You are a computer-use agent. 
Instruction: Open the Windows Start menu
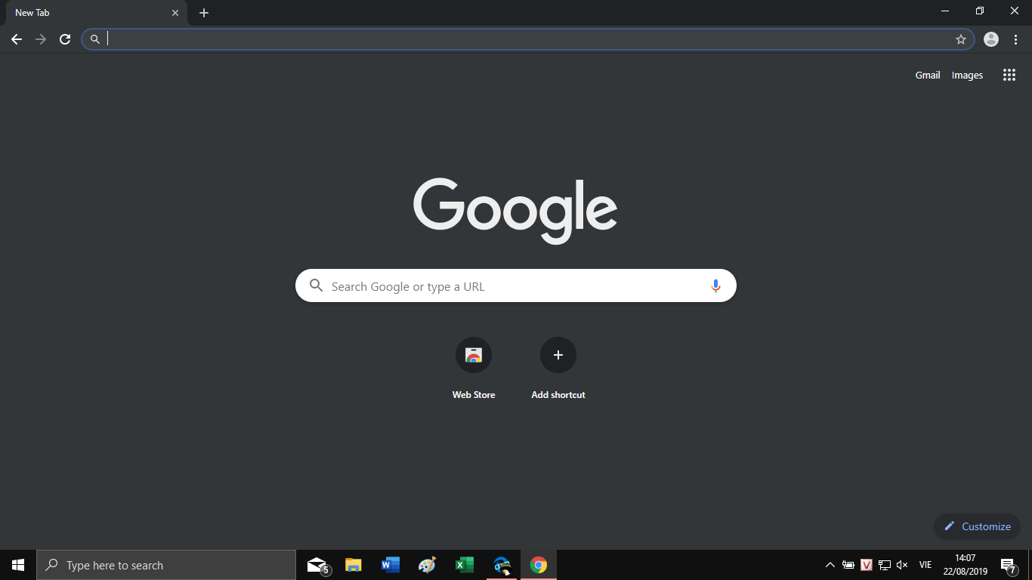(x=18, y=565)
